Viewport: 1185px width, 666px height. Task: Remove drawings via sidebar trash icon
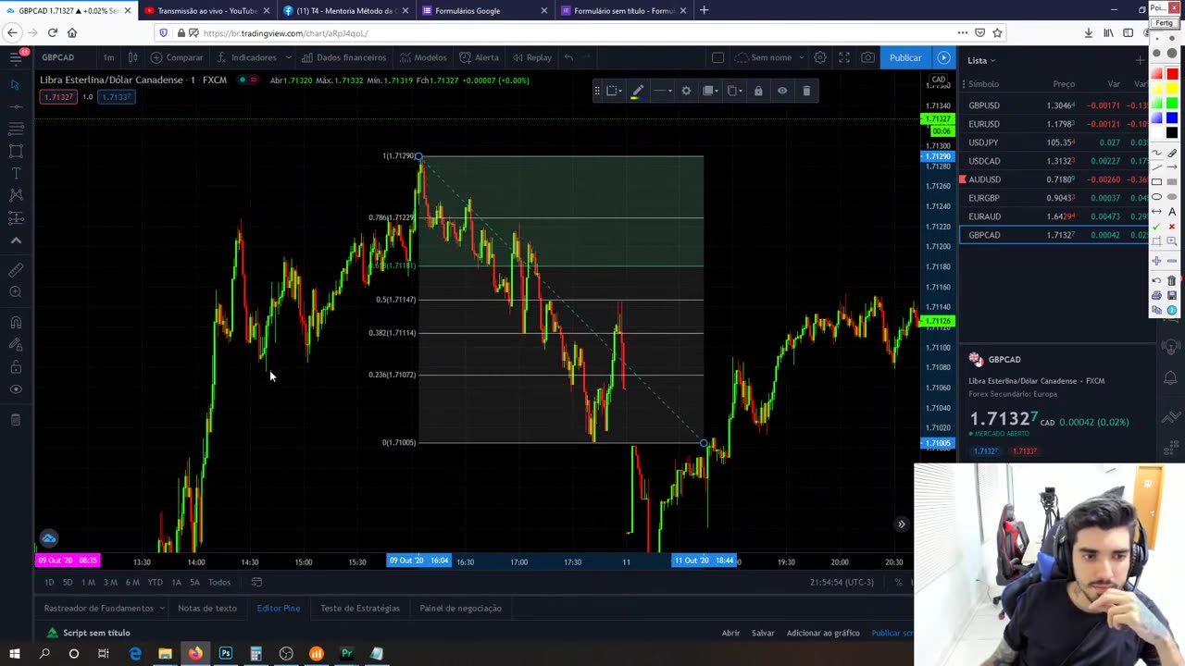(x=16, y=420)
